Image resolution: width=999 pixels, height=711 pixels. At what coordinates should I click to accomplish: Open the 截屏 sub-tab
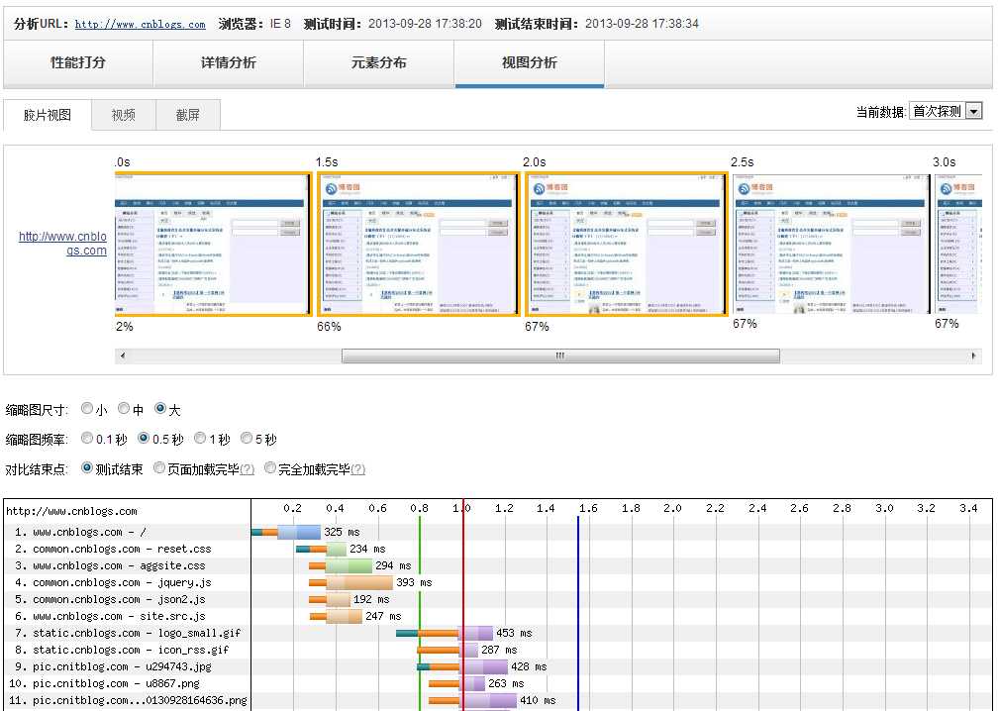(x=188, y=115)
